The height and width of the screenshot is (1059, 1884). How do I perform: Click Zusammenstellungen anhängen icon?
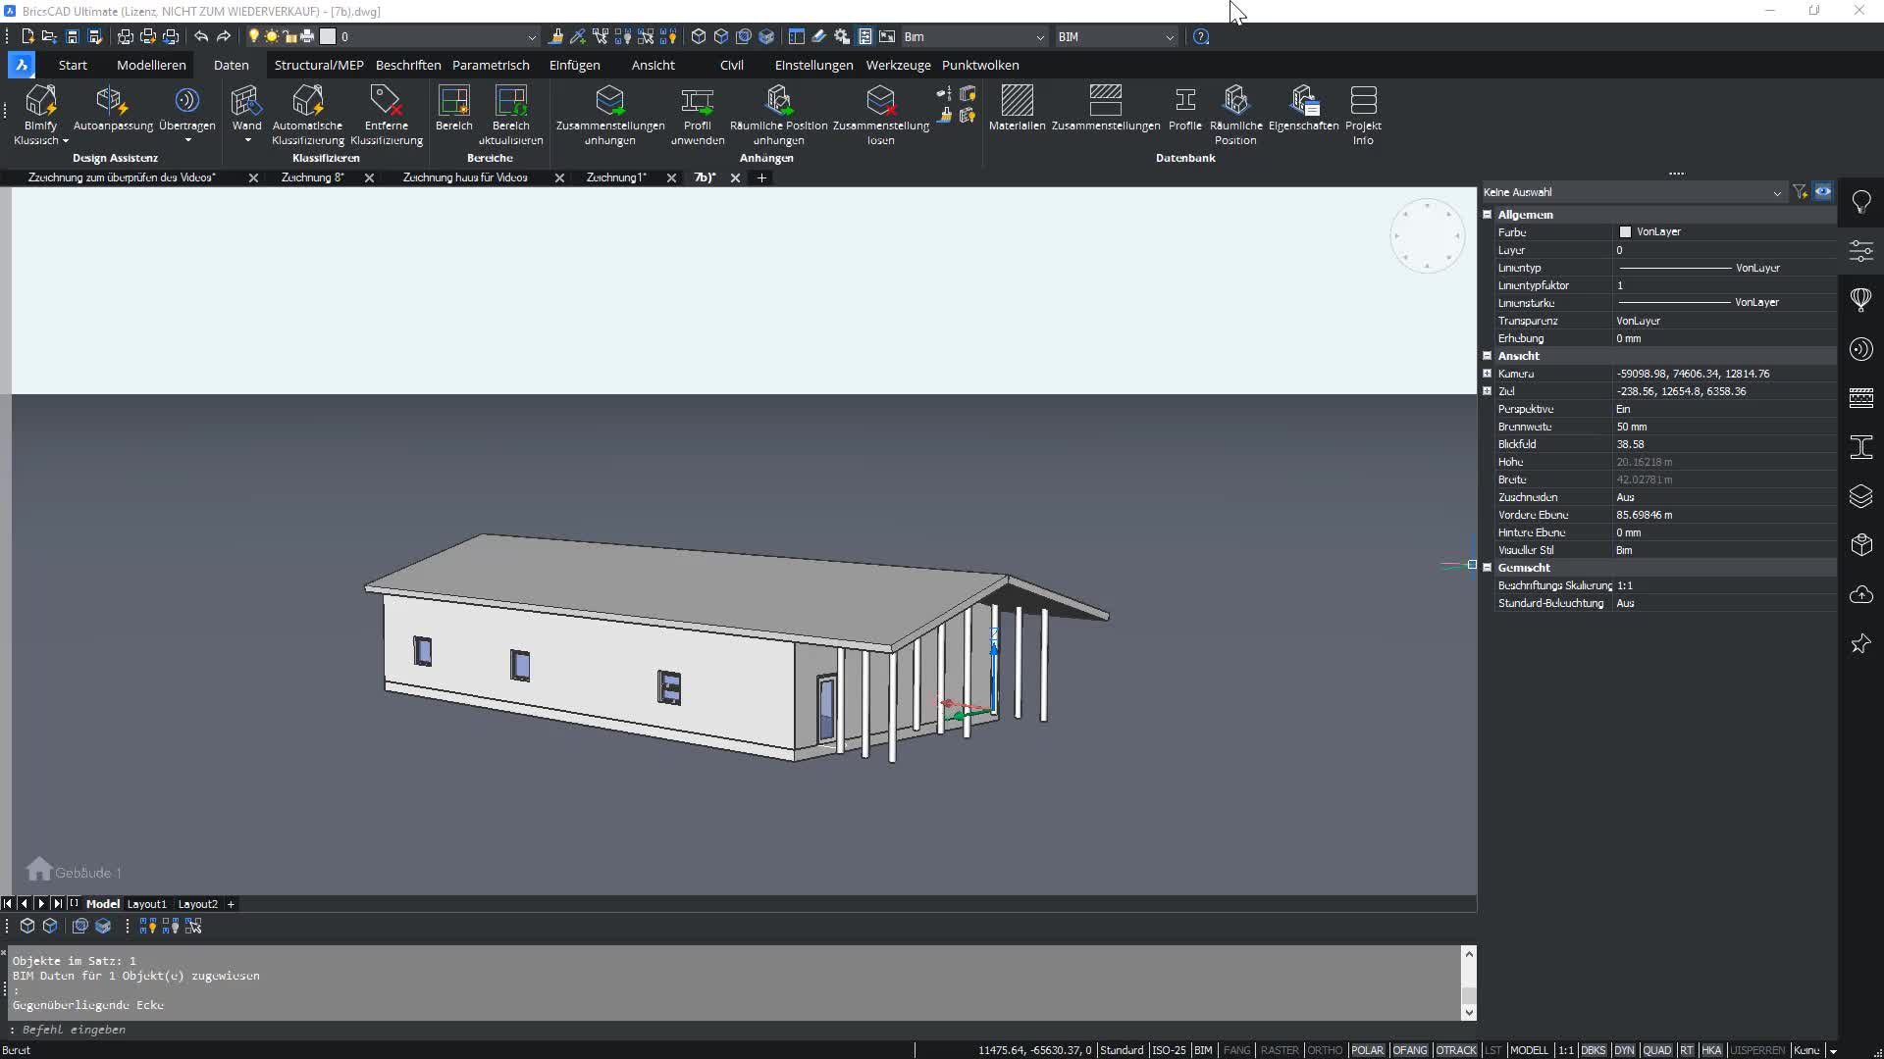click(609, 100)
